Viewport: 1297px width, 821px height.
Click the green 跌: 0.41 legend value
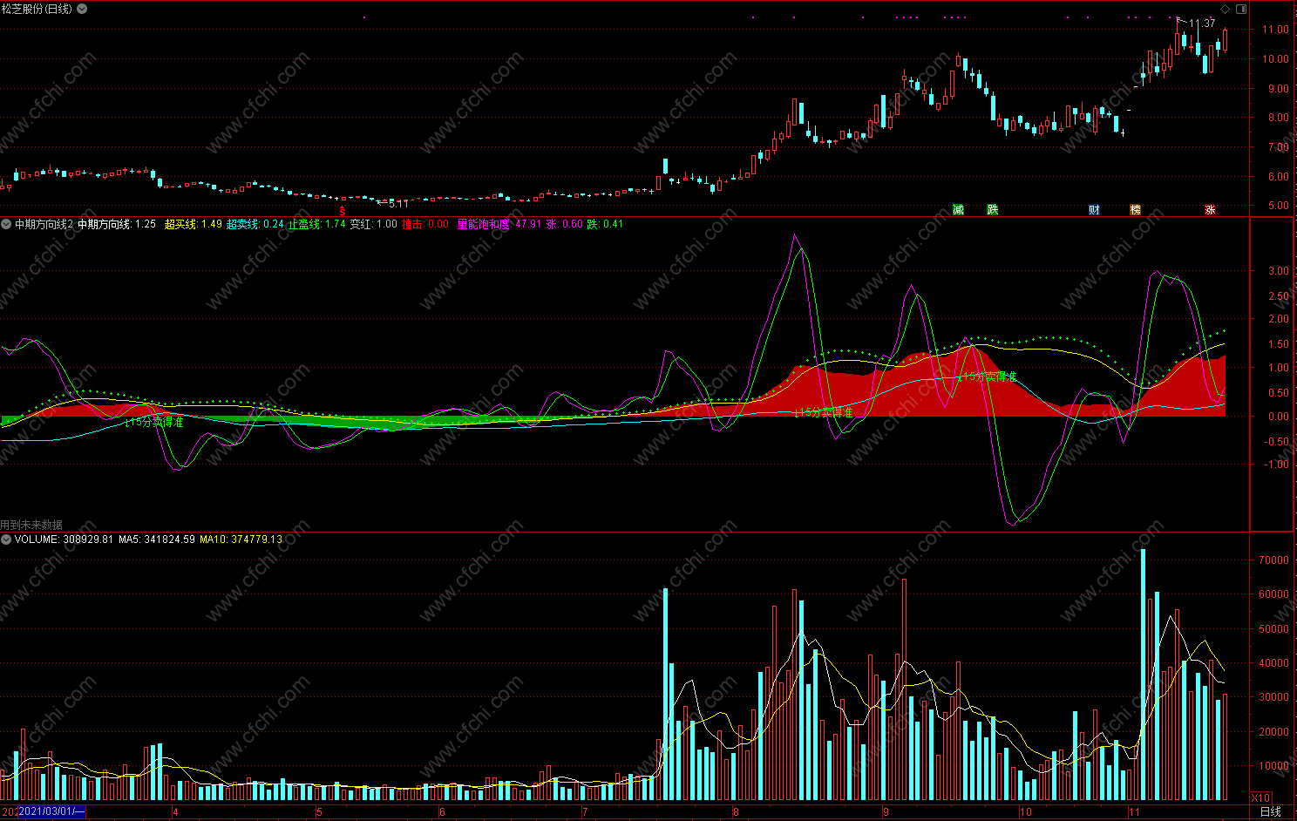pyautogui.click(x=605, y=224)
